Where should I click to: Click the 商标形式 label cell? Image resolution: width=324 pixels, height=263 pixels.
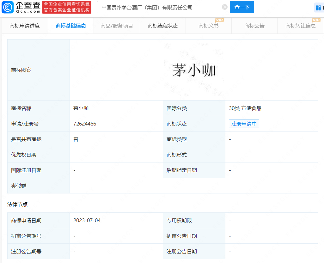coord(194,155)
